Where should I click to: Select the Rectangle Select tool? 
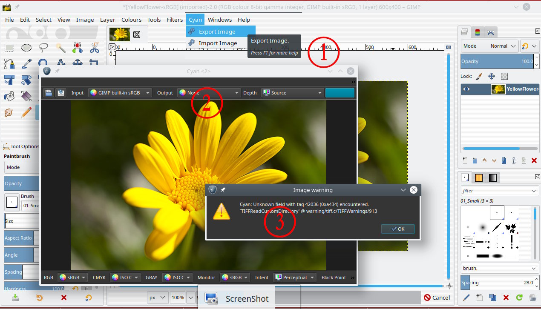point(9,47)
